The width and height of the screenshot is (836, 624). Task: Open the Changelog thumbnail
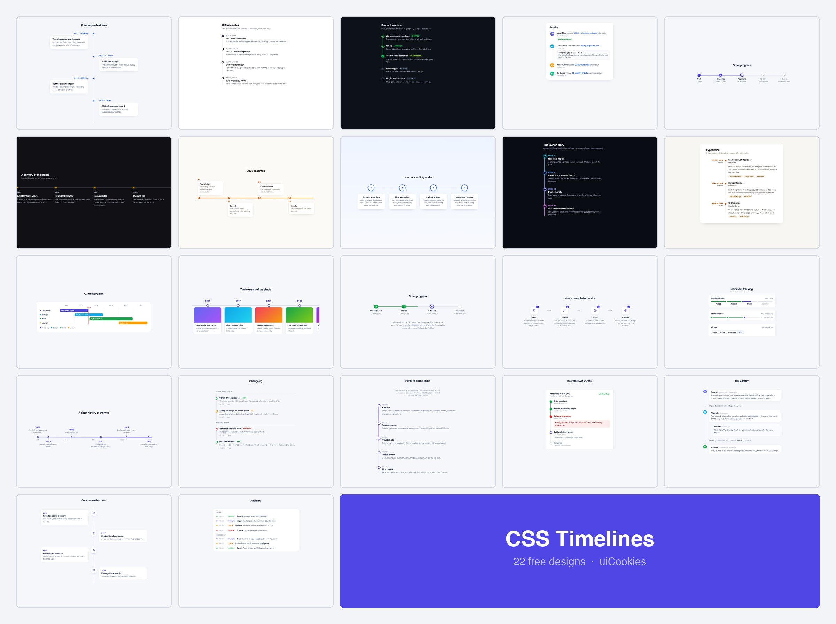(x=256, y=431)
